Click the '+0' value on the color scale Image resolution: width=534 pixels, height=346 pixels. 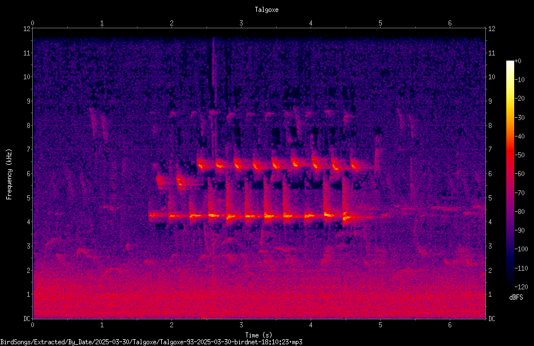[518, 61]
